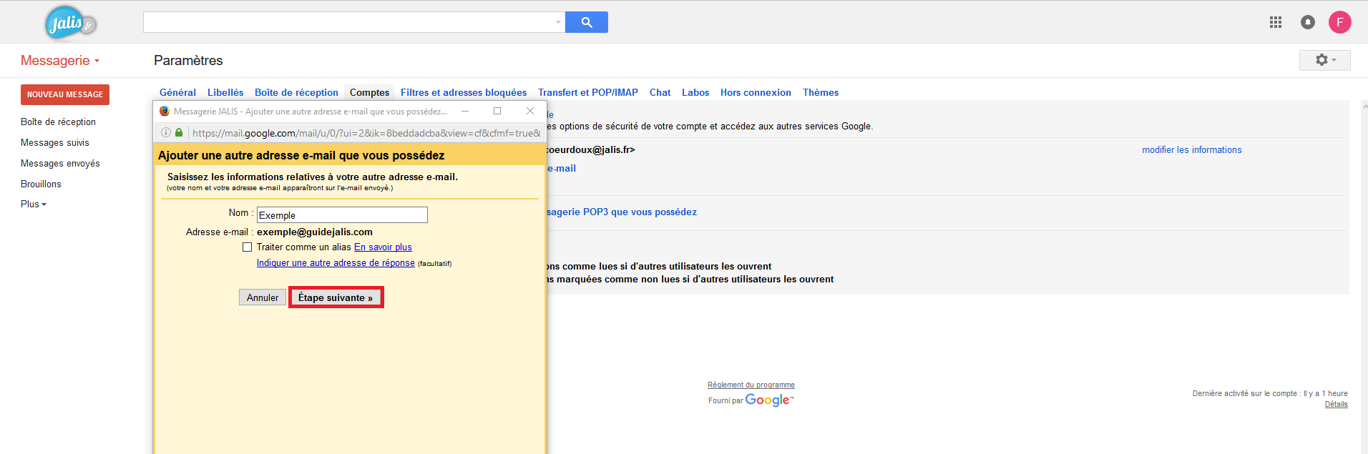Image resolution: width=1368 pixels, height=454 pixels.
Task: Click inside the Nom text field
Action: point(342,215)
